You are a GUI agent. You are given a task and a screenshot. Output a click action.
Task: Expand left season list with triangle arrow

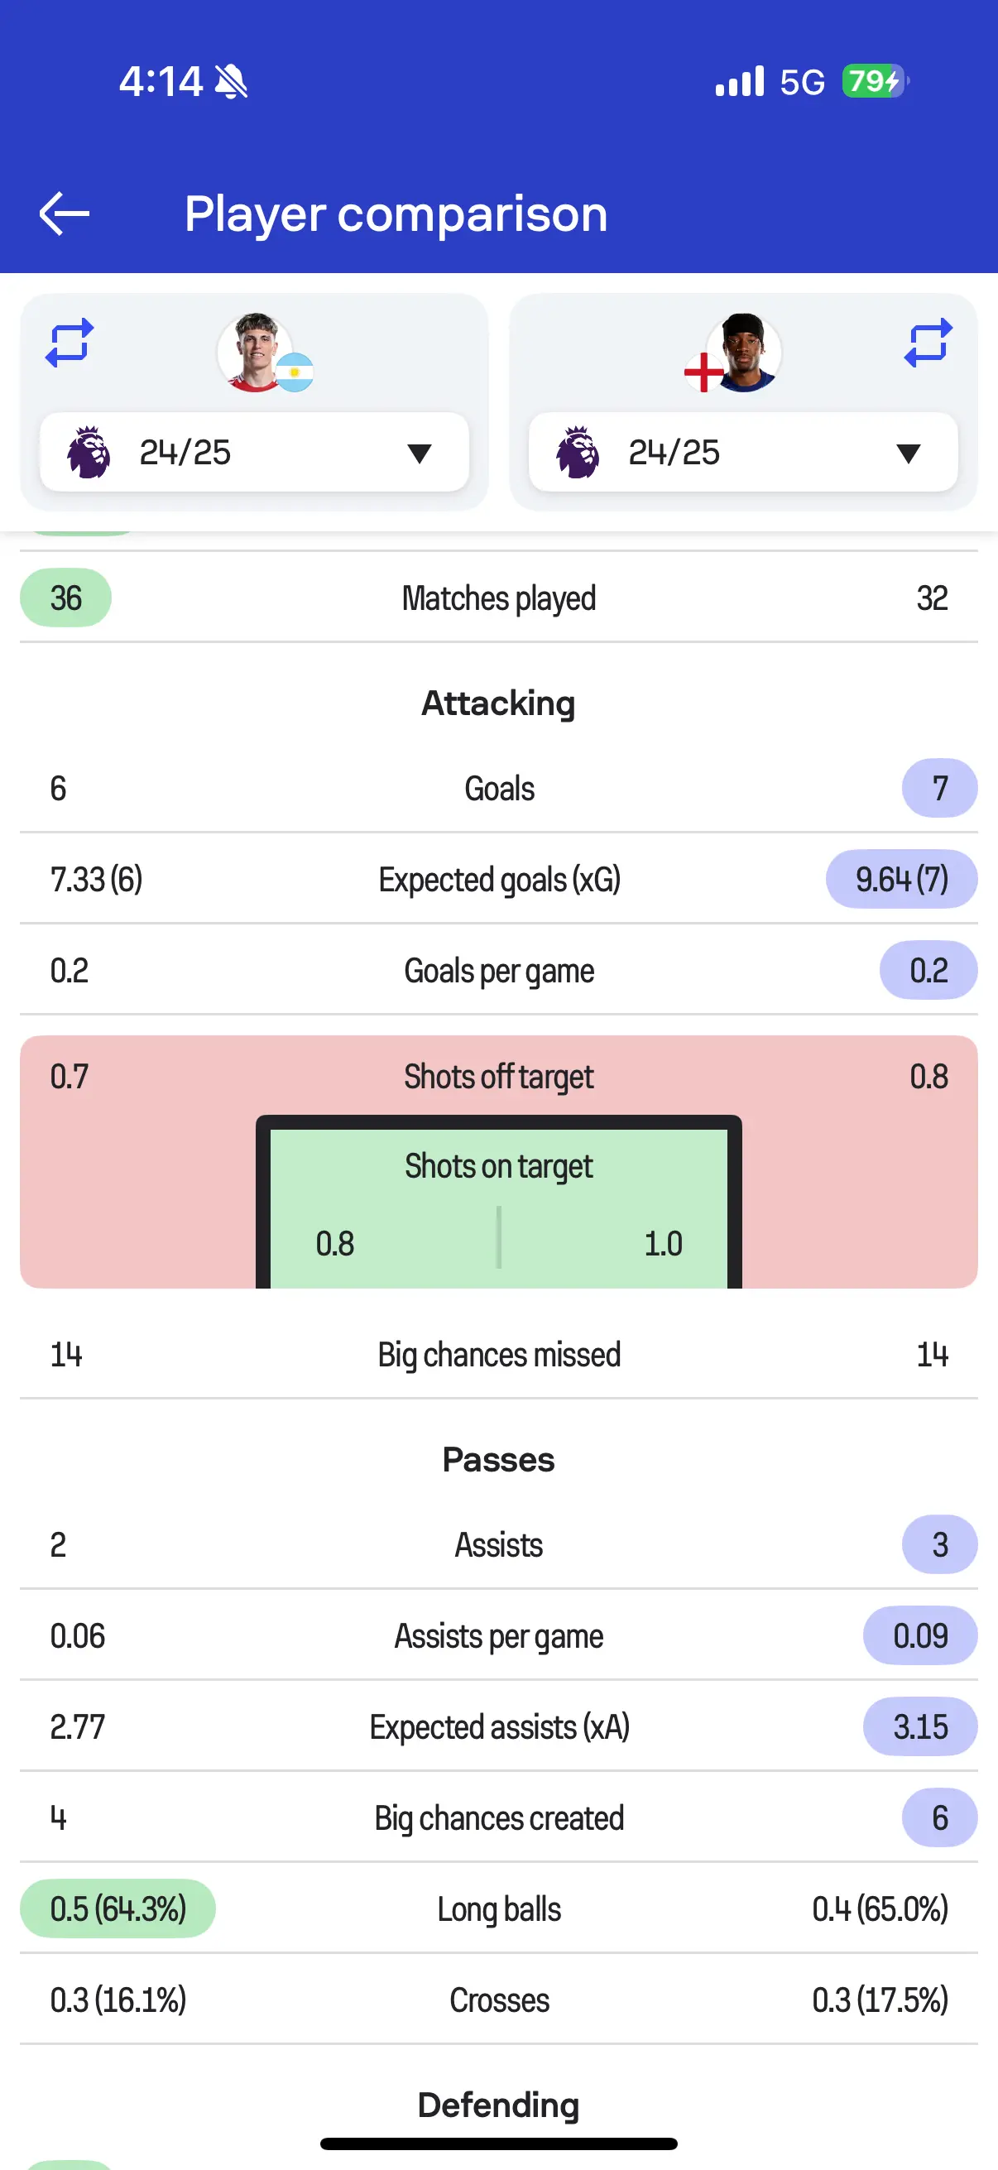[420, 454]
